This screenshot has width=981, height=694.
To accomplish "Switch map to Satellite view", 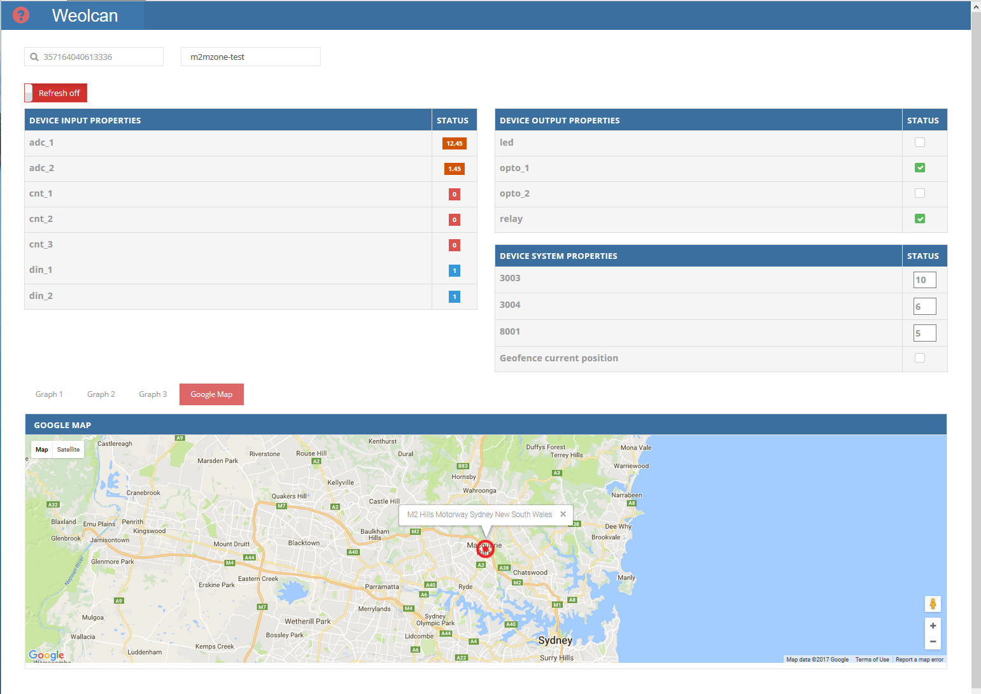I will (x=68, y=450).
